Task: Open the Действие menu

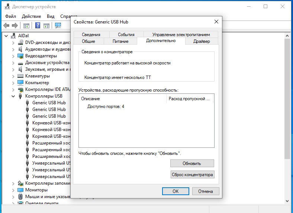Action: click(31, 16)
